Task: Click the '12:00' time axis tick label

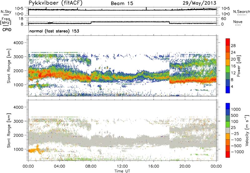Action: tap(122, 166)
